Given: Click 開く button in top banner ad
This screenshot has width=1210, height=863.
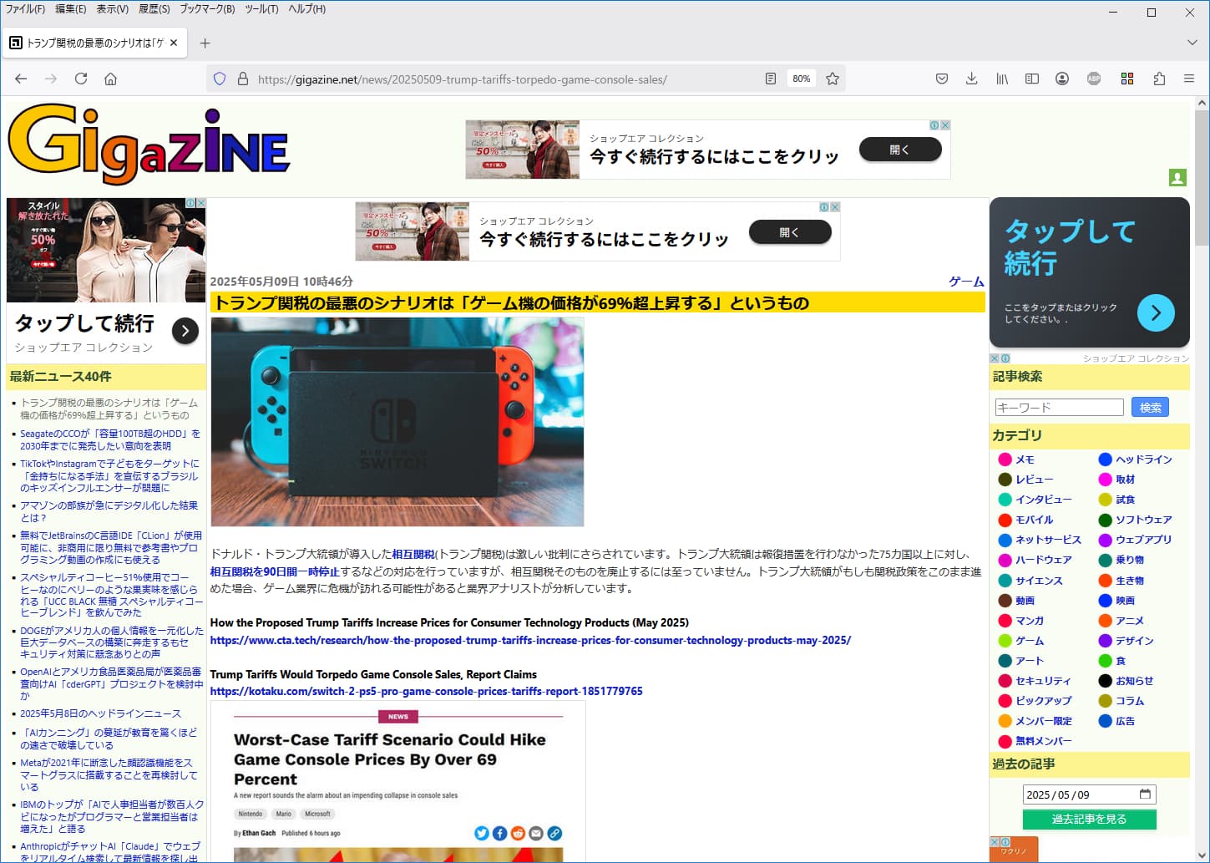Looking at the screenshot, I should click(899, 150).
